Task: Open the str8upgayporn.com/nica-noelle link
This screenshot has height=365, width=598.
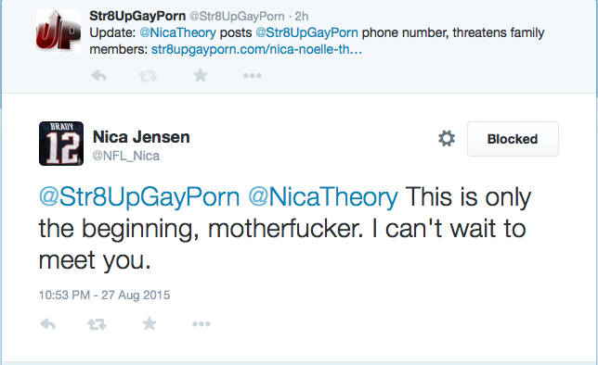Action: (x=256, y=49)
